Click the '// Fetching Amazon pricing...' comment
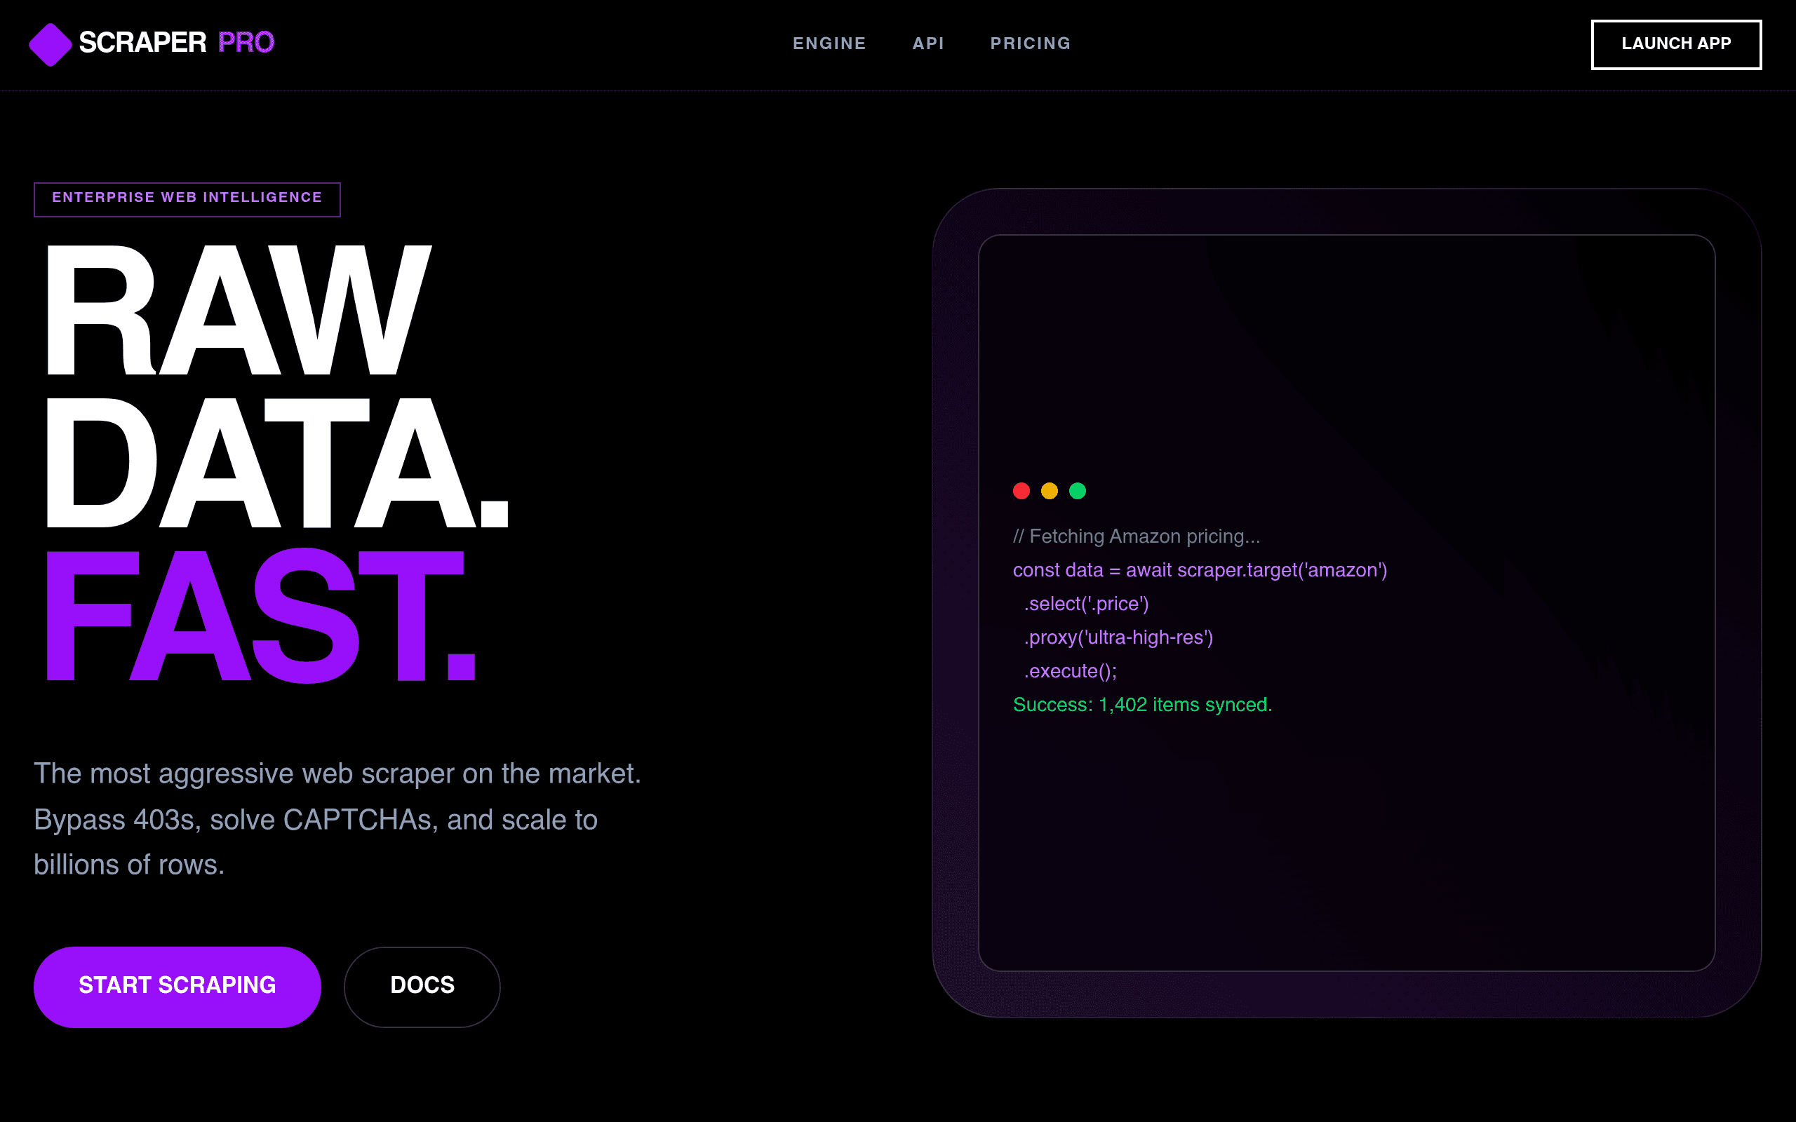The height and width of the screenshot is (1122, 1796). coord(1137,536)
